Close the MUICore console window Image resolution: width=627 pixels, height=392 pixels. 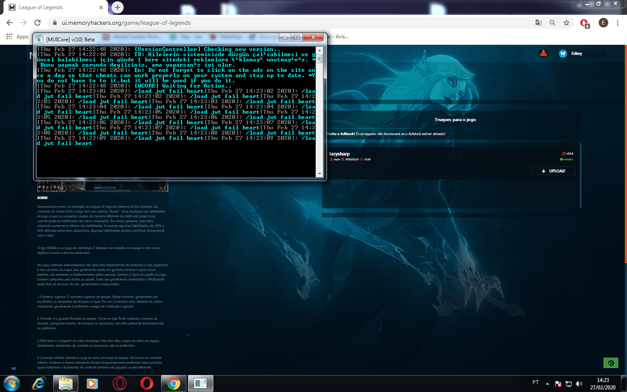(313, 38)
